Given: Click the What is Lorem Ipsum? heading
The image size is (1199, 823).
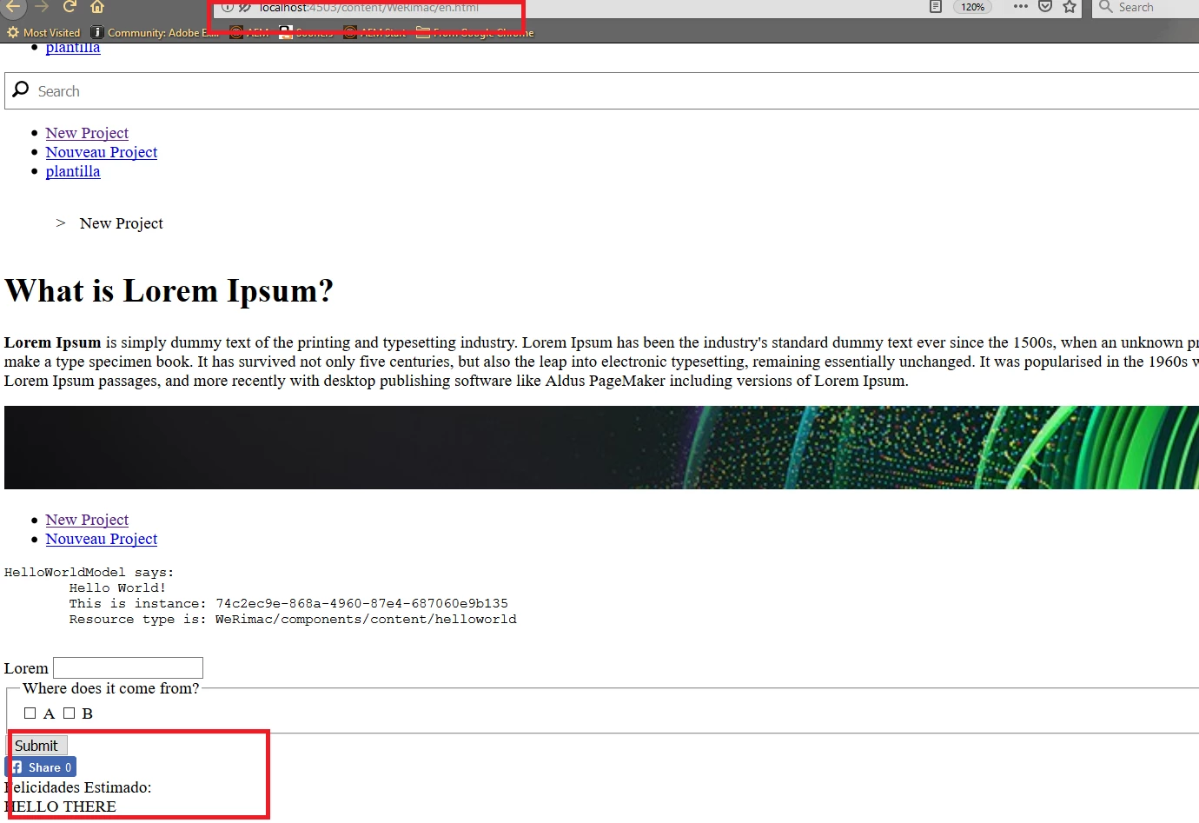Looking at the screenshot, I should (169, 290).
